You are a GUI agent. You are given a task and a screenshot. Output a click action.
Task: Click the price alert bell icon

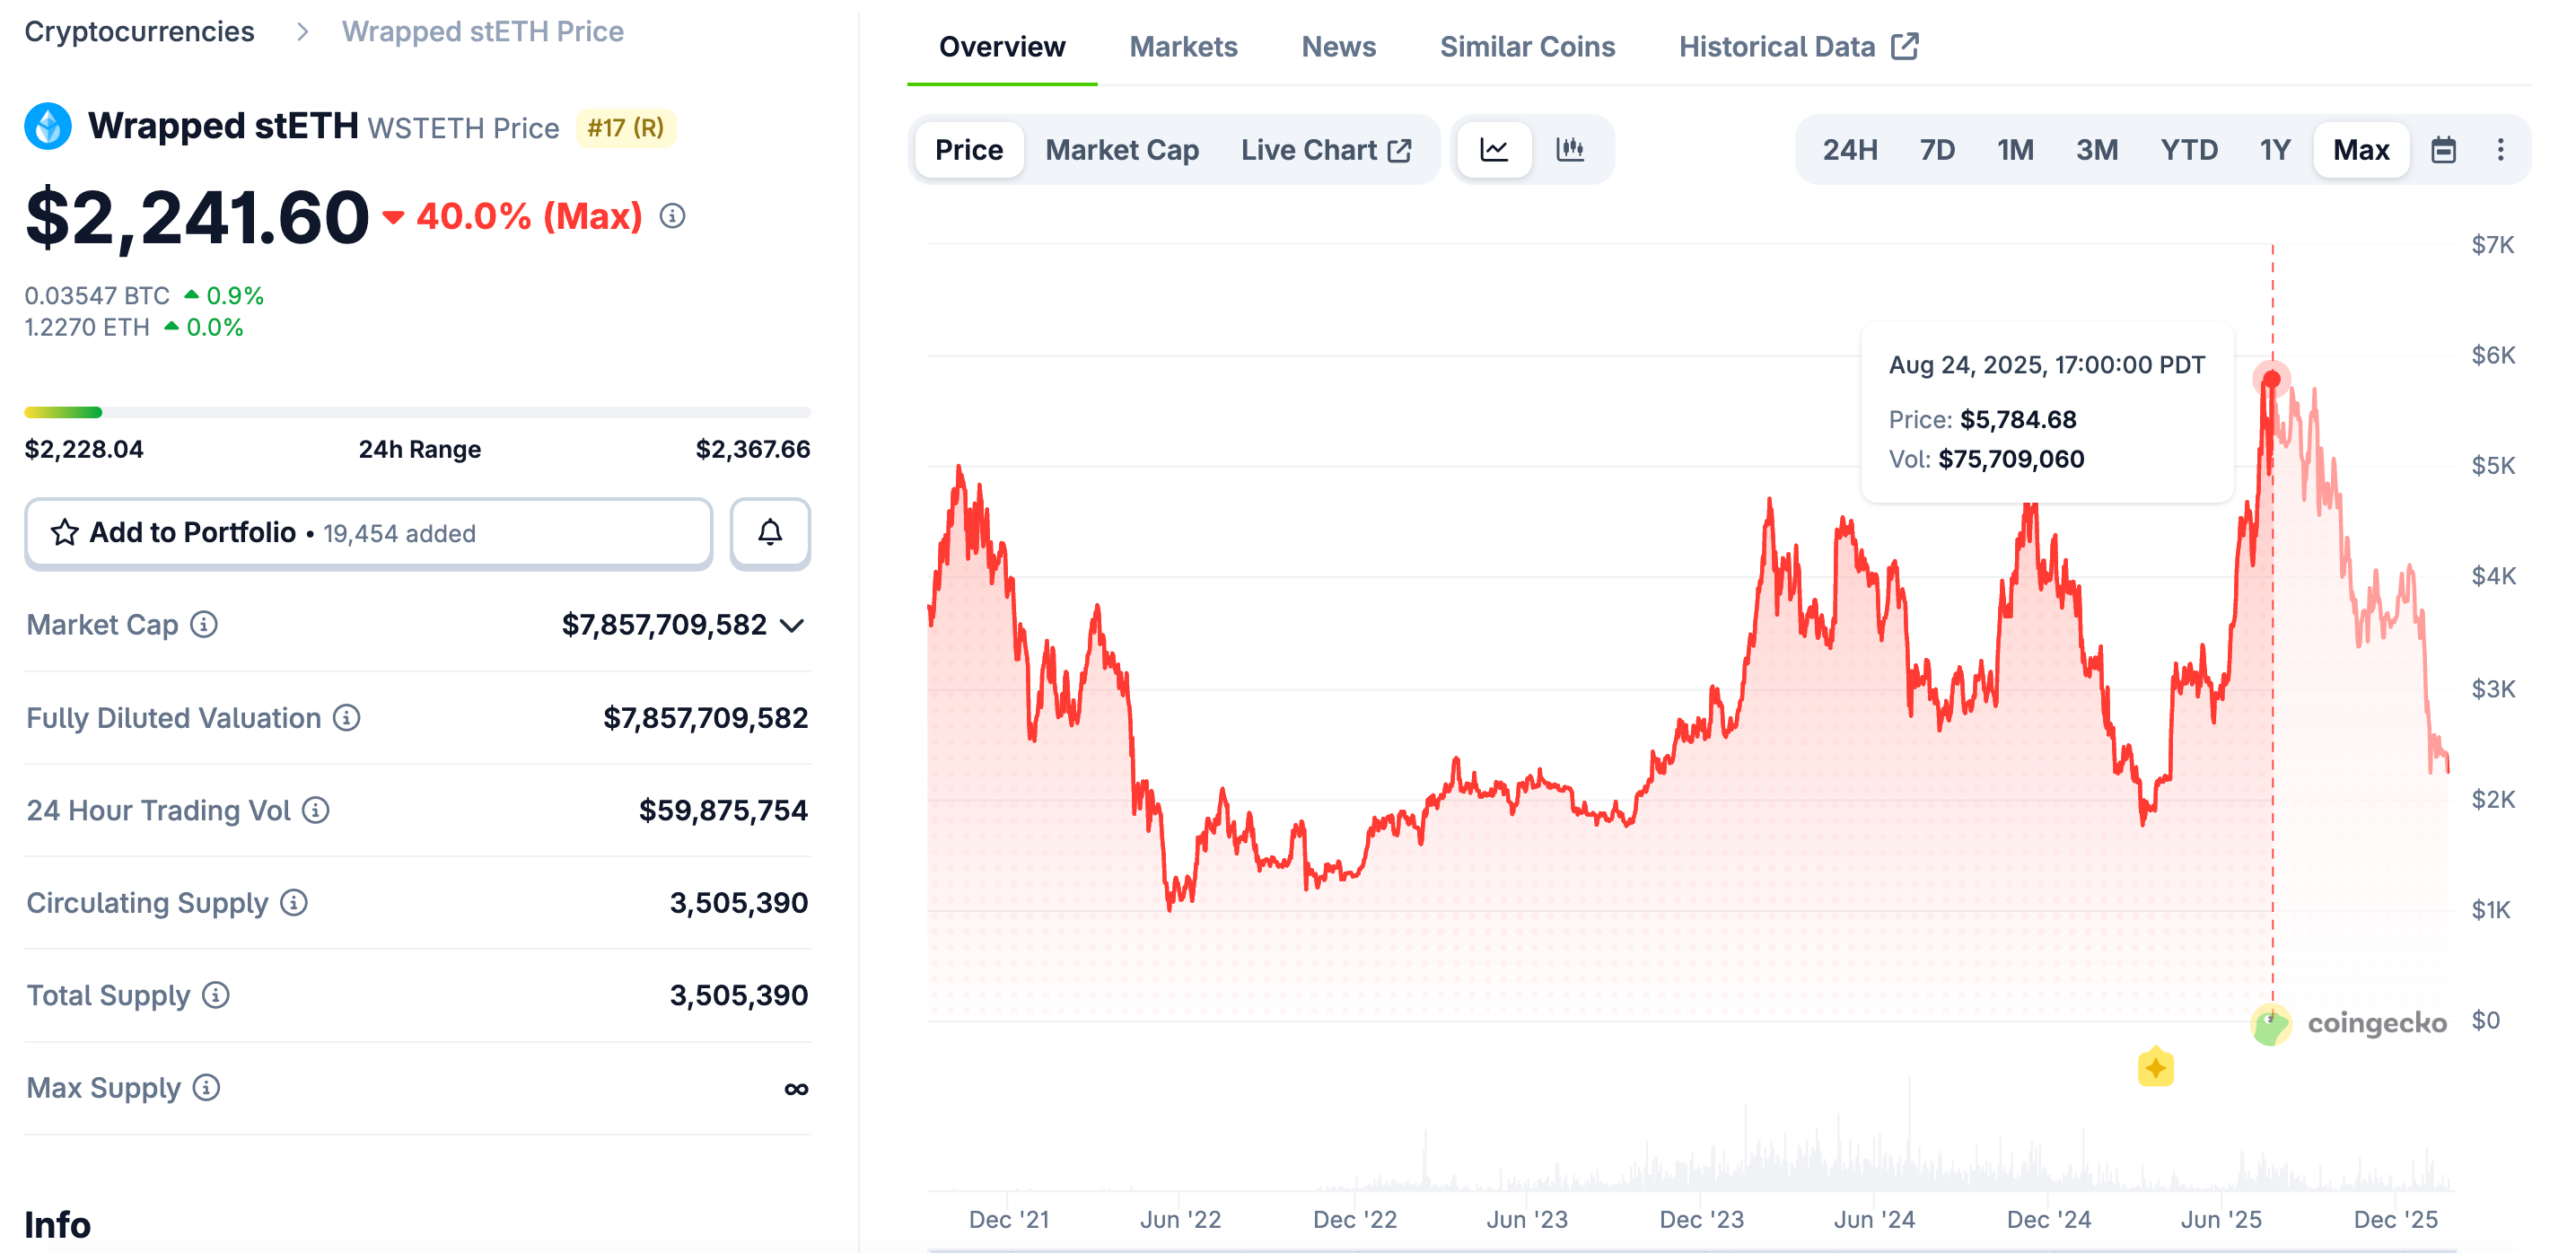click(769, 533)
